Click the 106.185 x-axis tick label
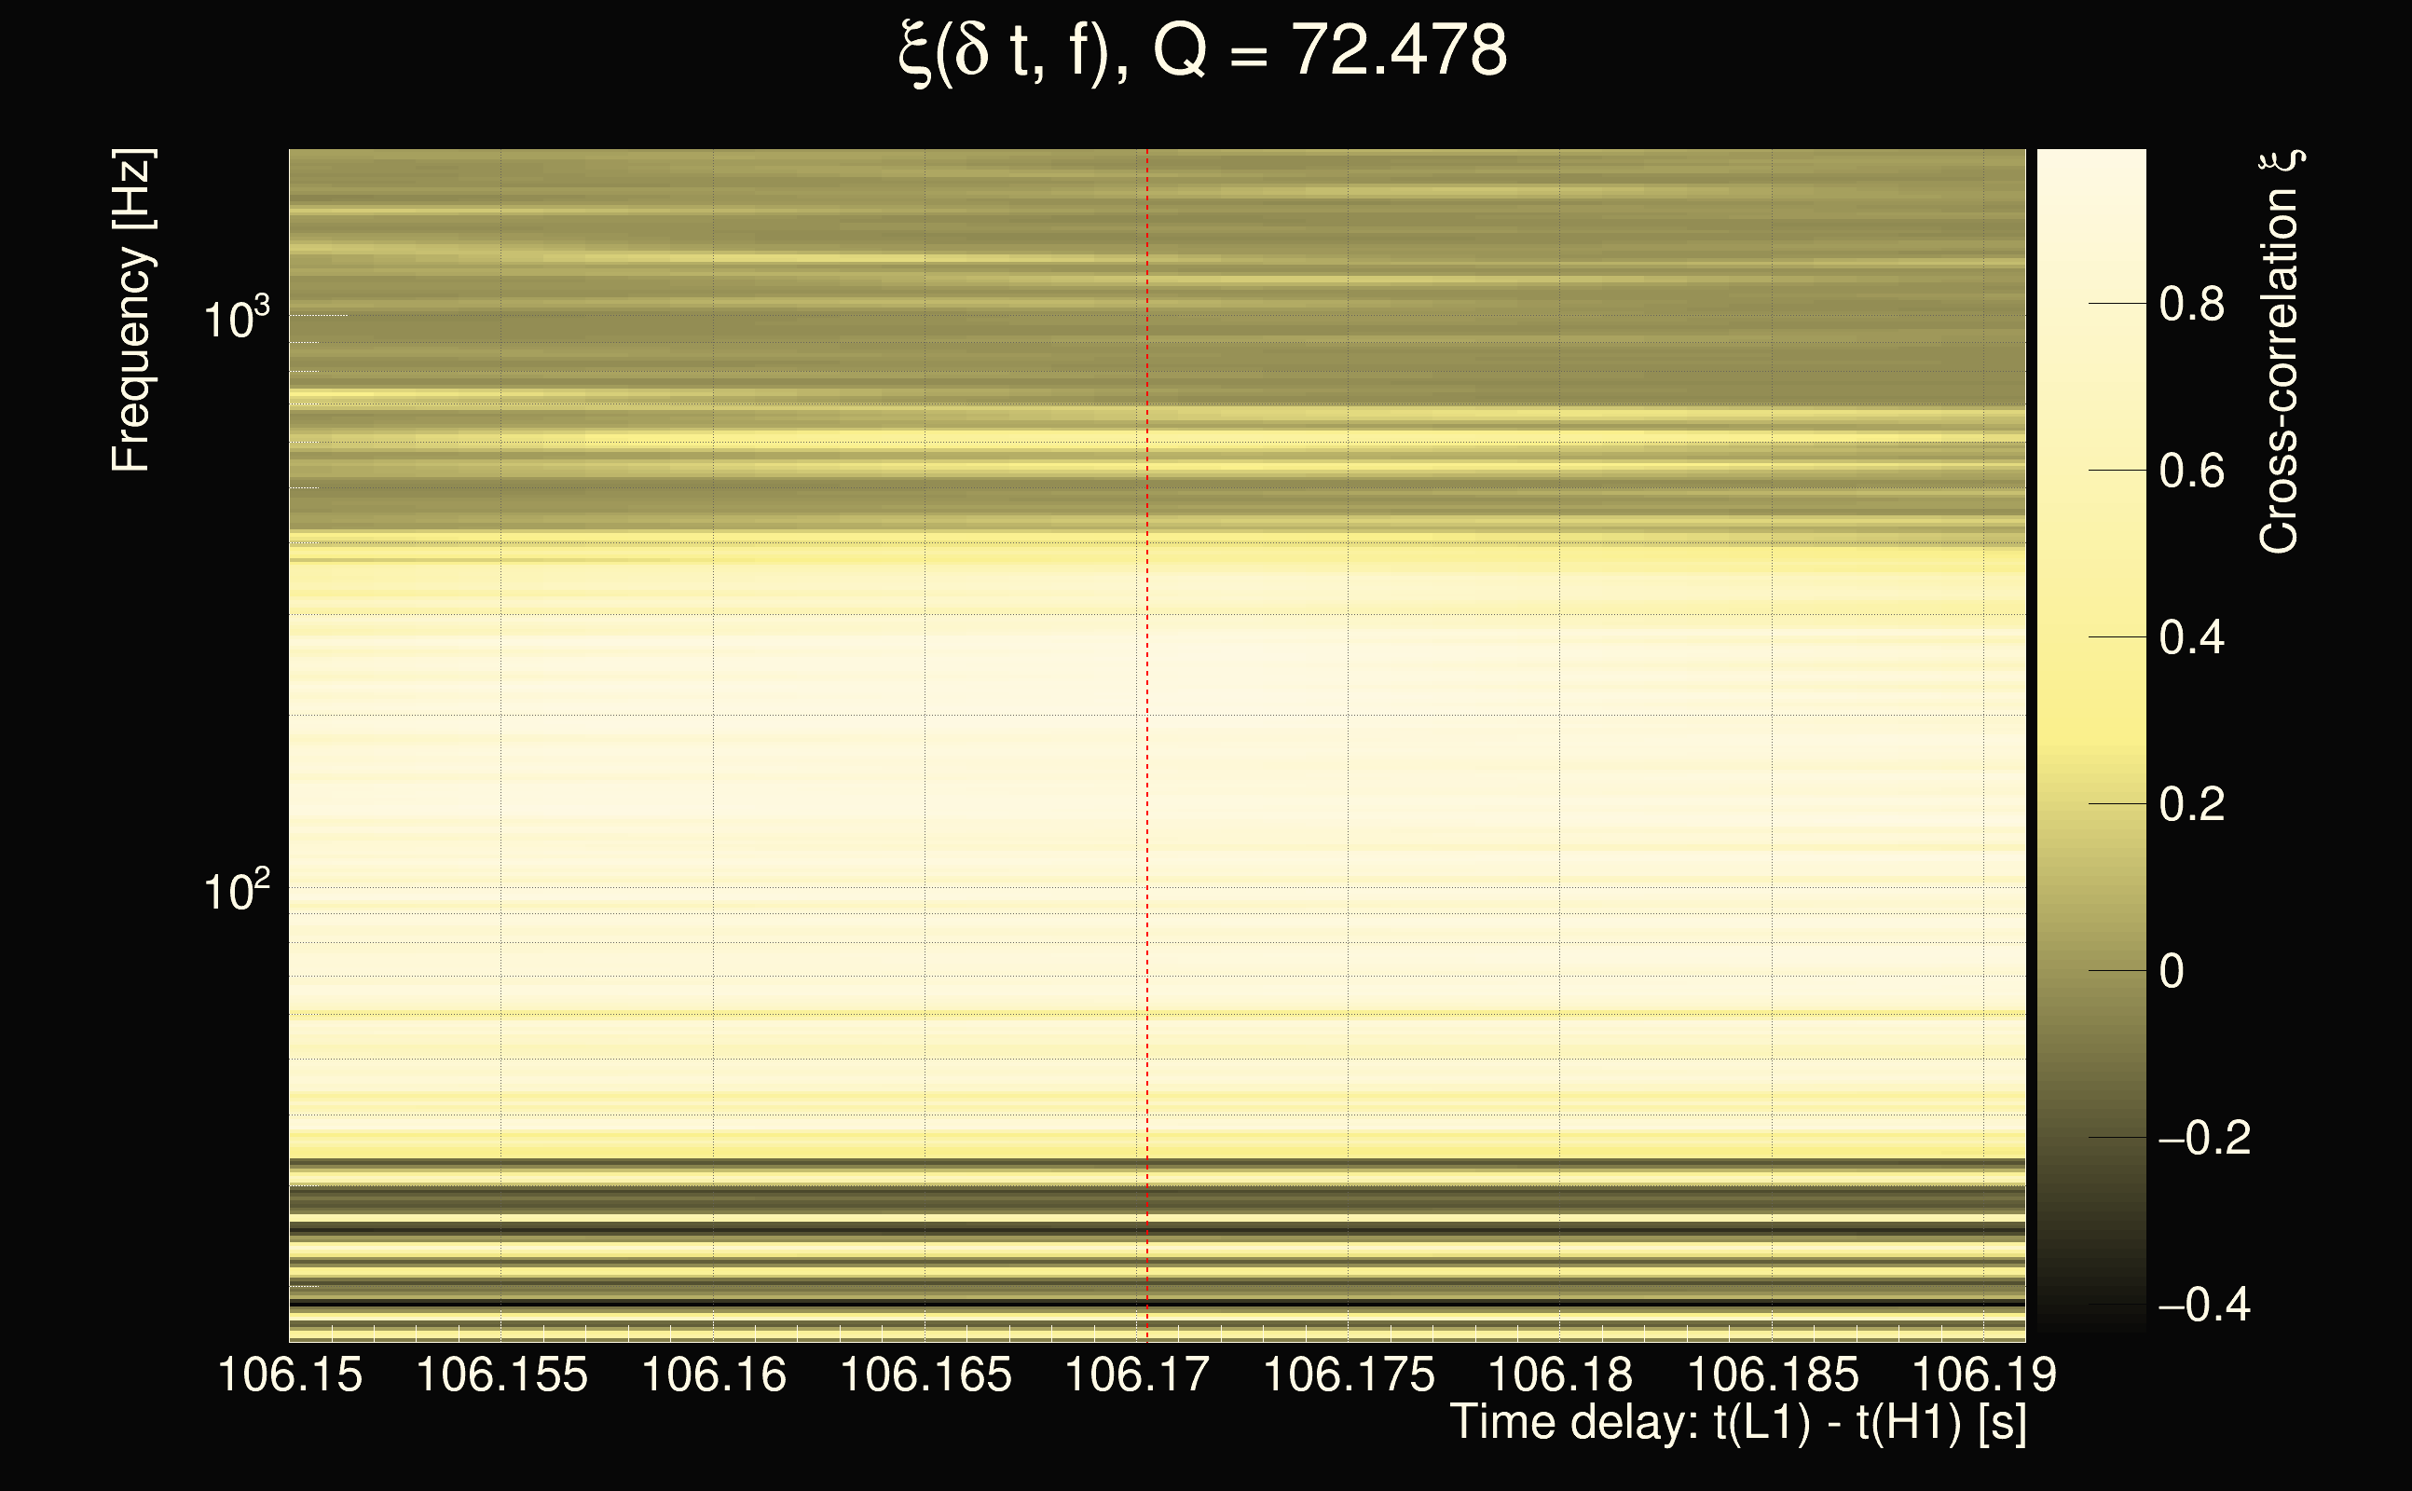Viewport: 2412px width, 1491px height. click(1773, 1375)
